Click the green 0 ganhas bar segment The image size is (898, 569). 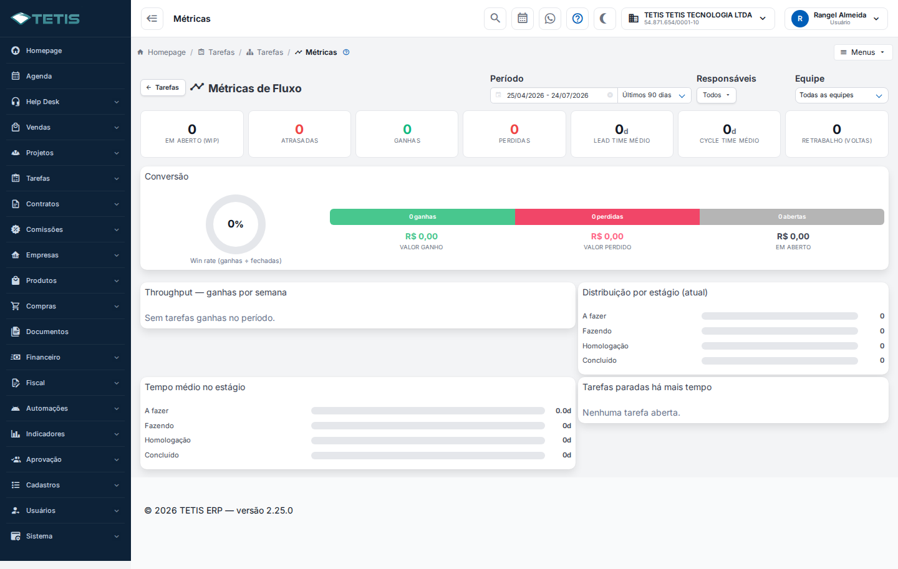pos(422,217)
